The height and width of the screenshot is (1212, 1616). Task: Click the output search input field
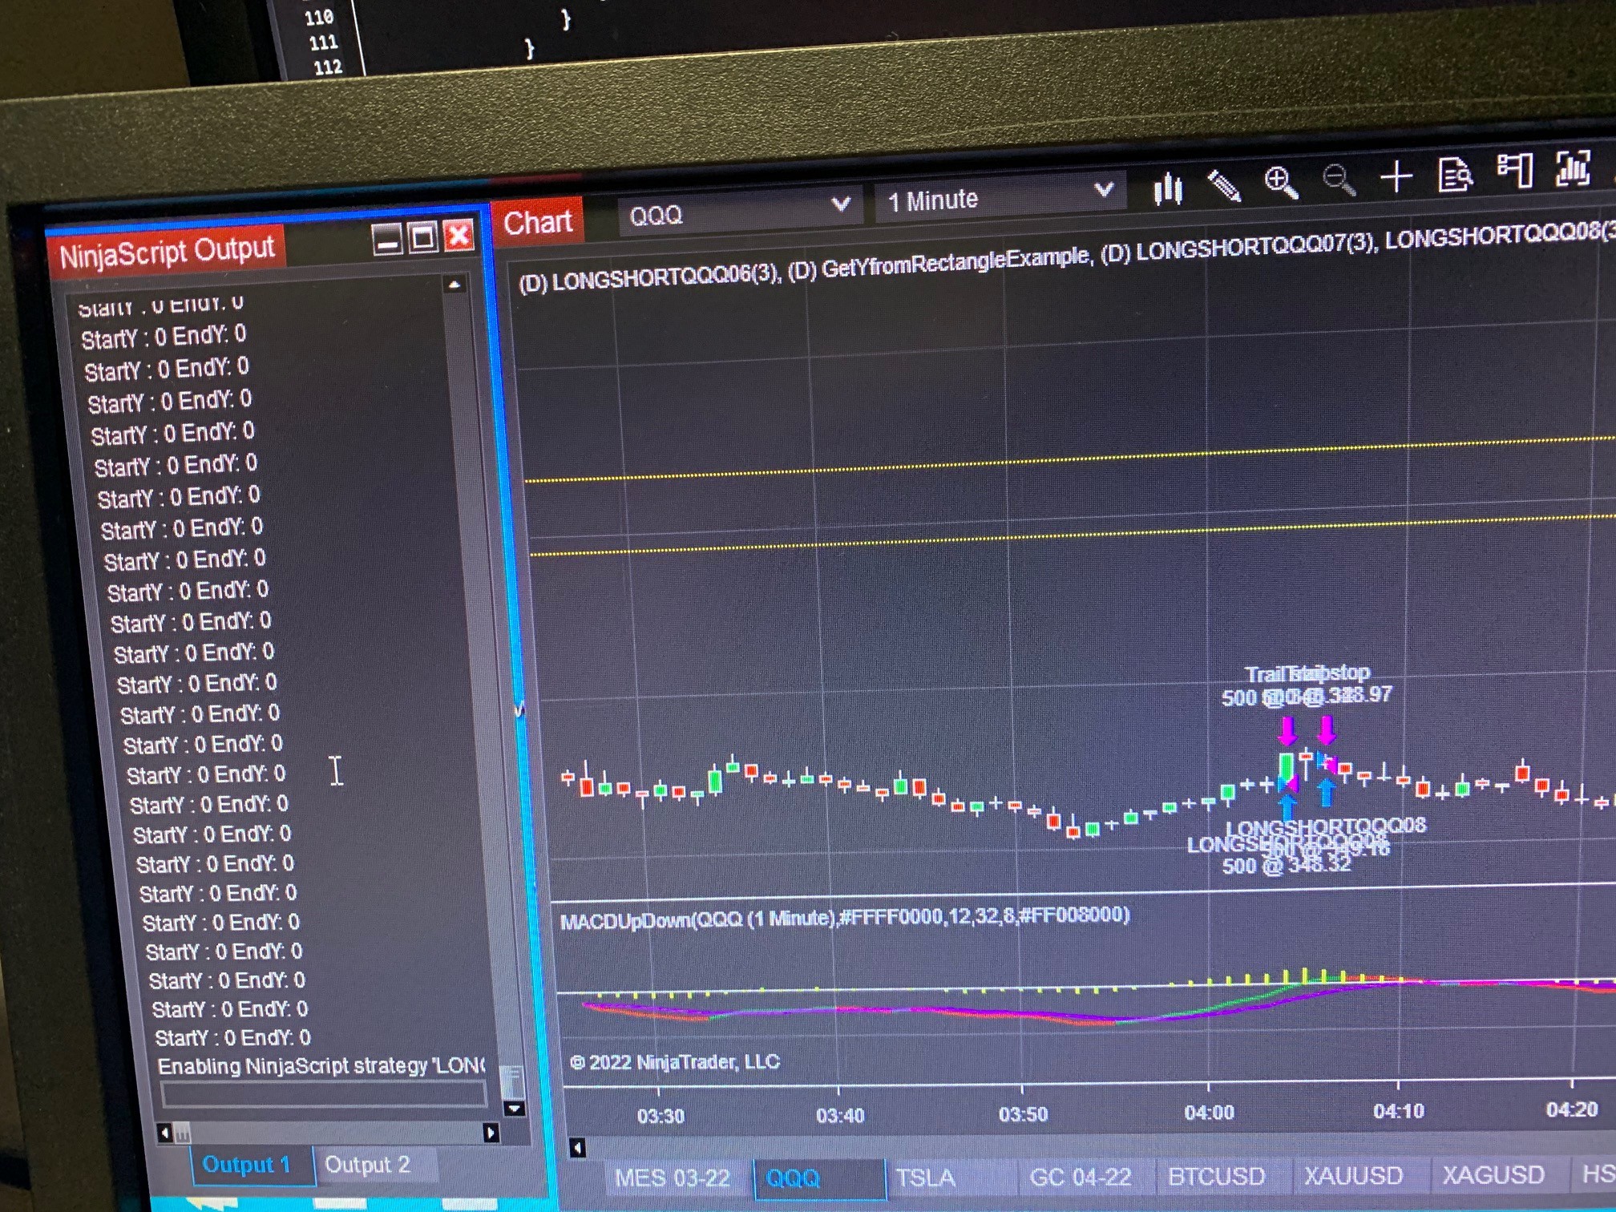324,1094
